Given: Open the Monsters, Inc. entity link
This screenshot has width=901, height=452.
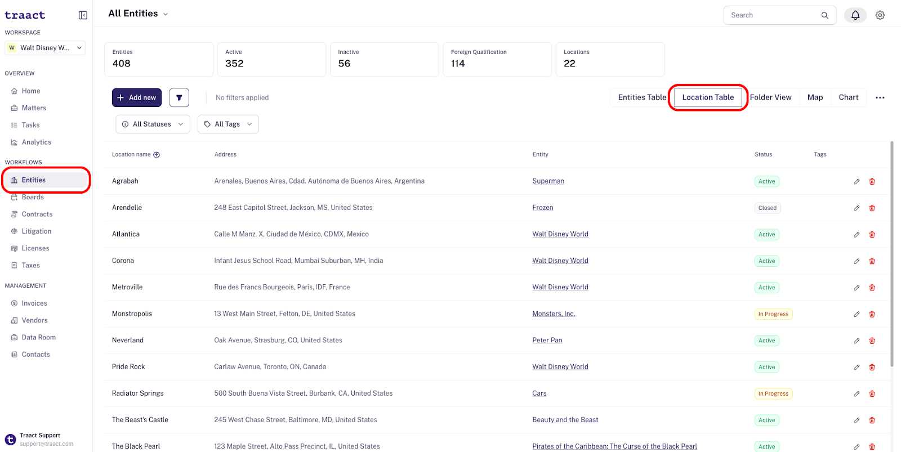Looking at the screenshot, I should (x=554, y=314).
